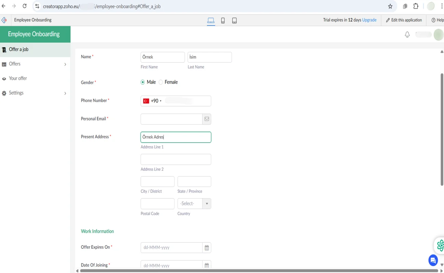Click the Date Of Joining date field
The width and height of the screenshot is (444, 273).
pyautogui.click(x=171, y=265)
